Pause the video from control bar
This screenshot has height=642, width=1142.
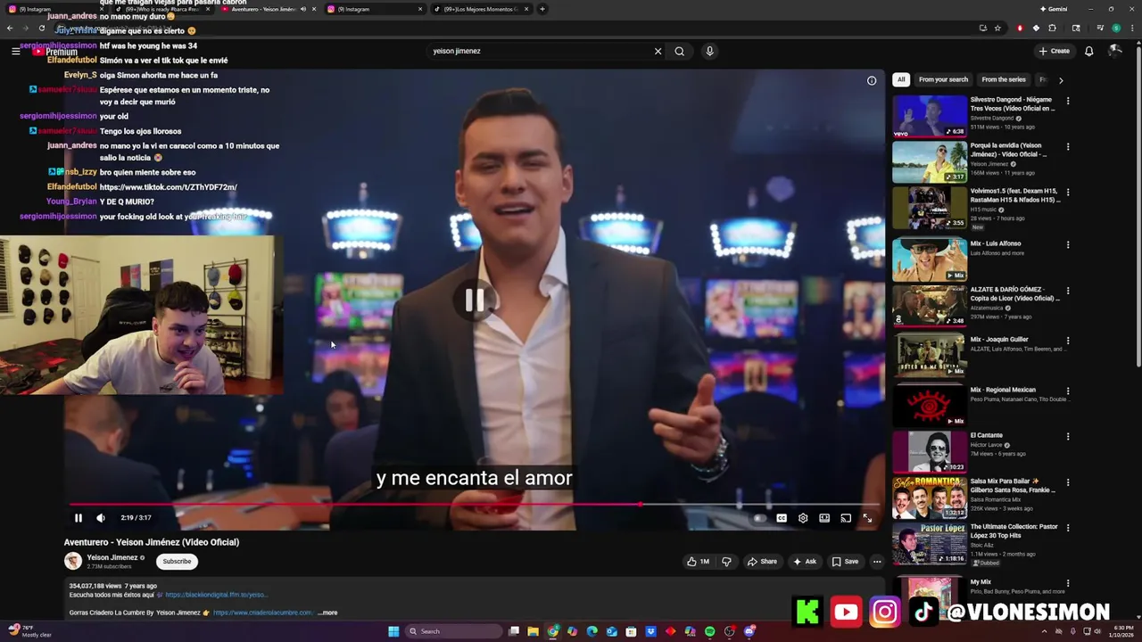tap(79, 518)
